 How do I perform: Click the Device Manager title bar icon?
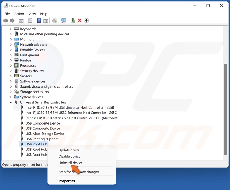click(6, 6)
